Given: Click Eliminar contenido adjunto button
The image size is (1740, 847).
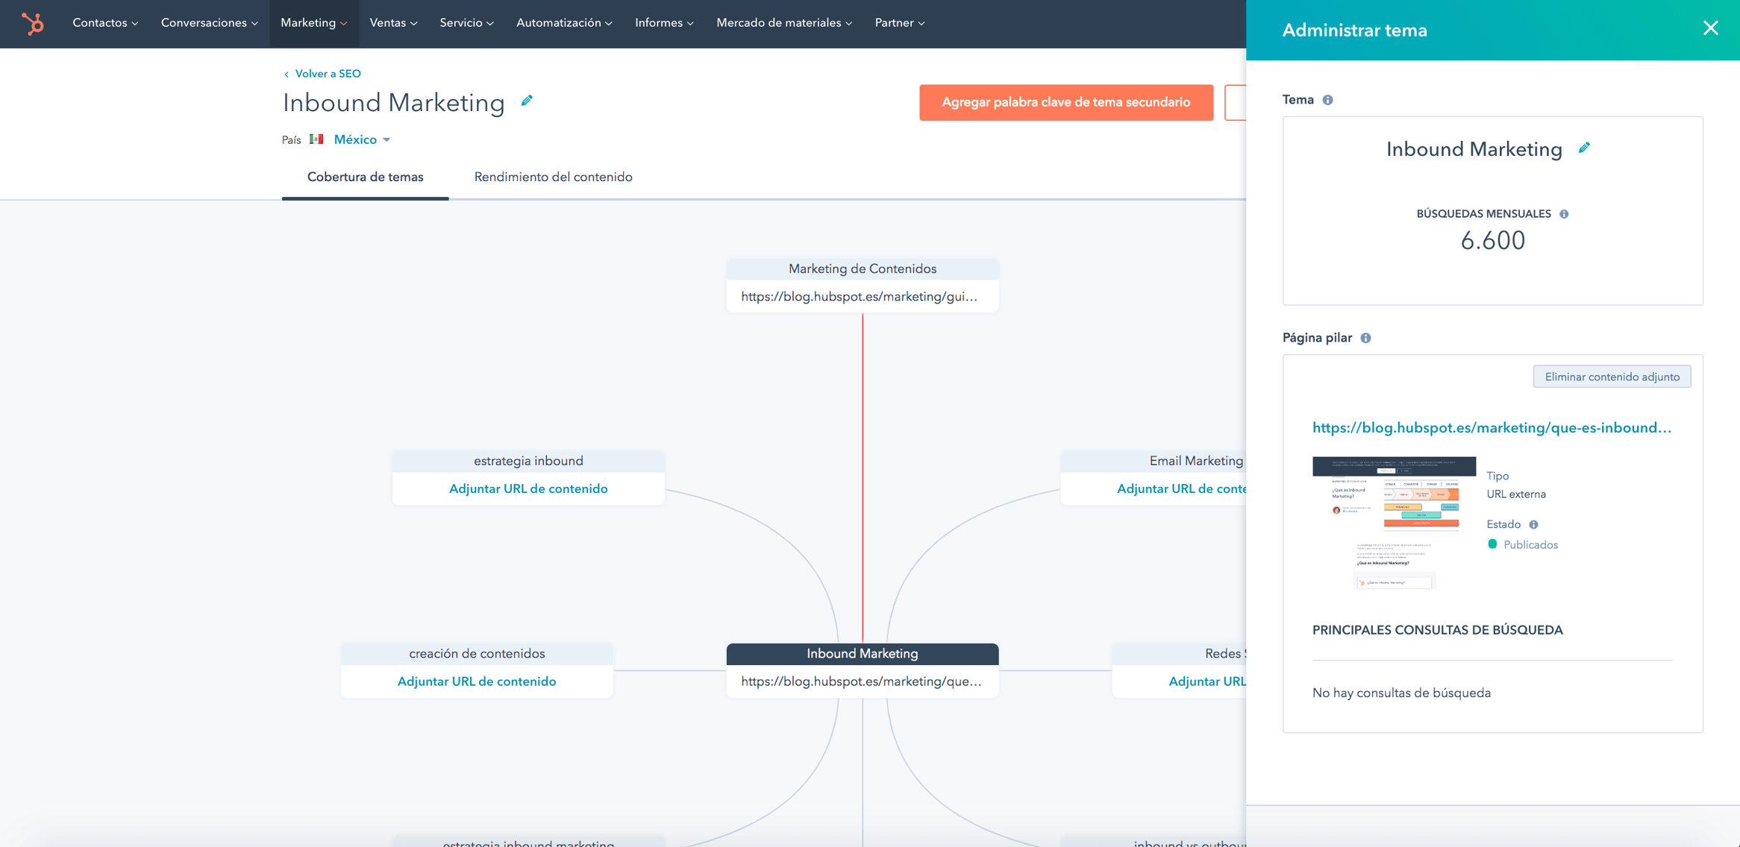Looking at the screenshot, I should [x=1611, y=377].
